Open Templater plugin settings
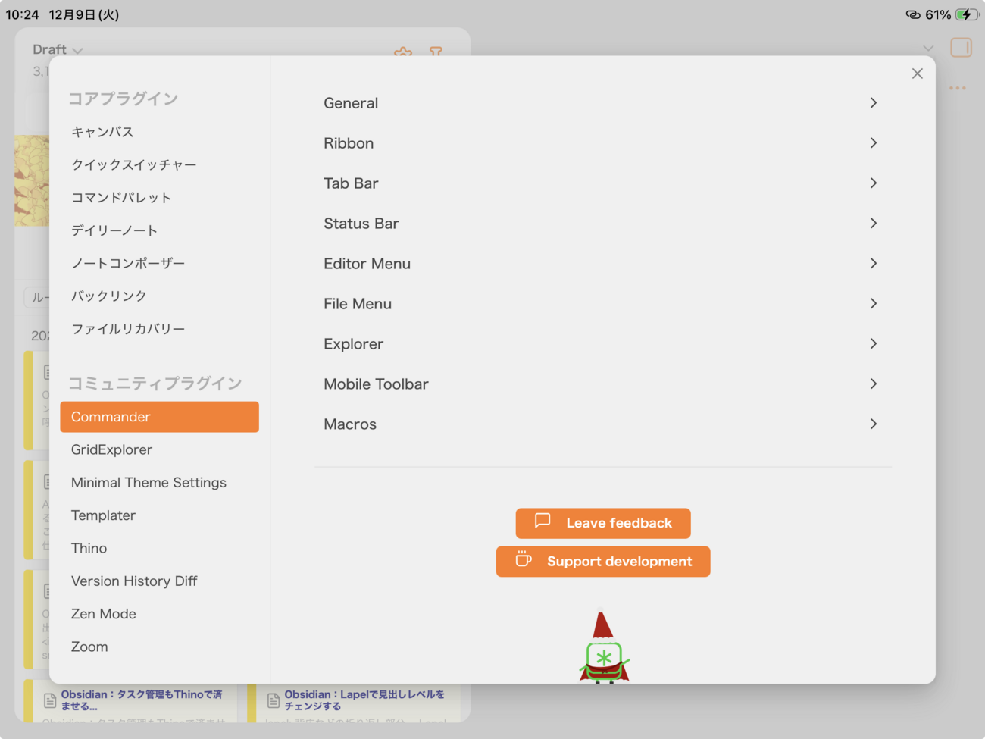Screen dimensions: 985x739 point(159,515)
